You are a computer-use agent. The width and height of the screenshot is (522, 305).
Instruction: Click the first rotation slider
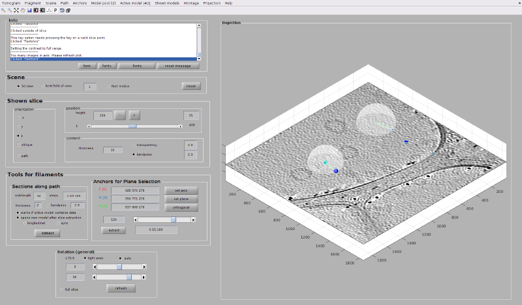coord(119,267)
